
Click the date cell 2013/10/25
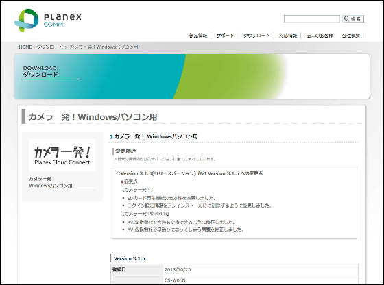[178, 270]
